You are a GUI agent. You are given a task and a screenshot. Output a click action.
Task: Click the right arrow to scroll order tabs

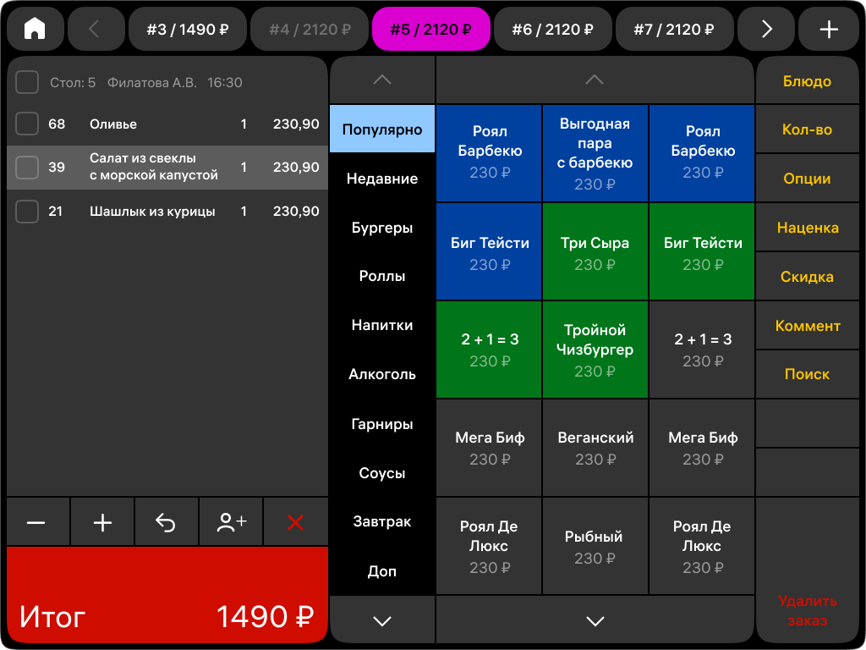pyautogui.click(x=765, y=28)
